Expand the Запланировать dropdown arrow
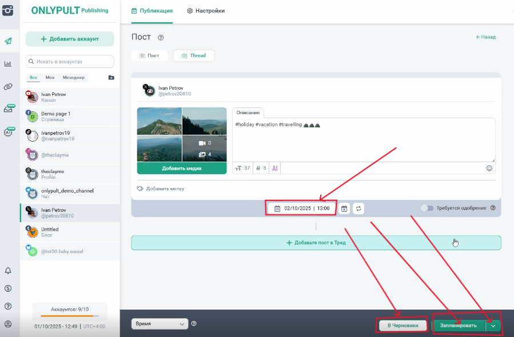 493,326
